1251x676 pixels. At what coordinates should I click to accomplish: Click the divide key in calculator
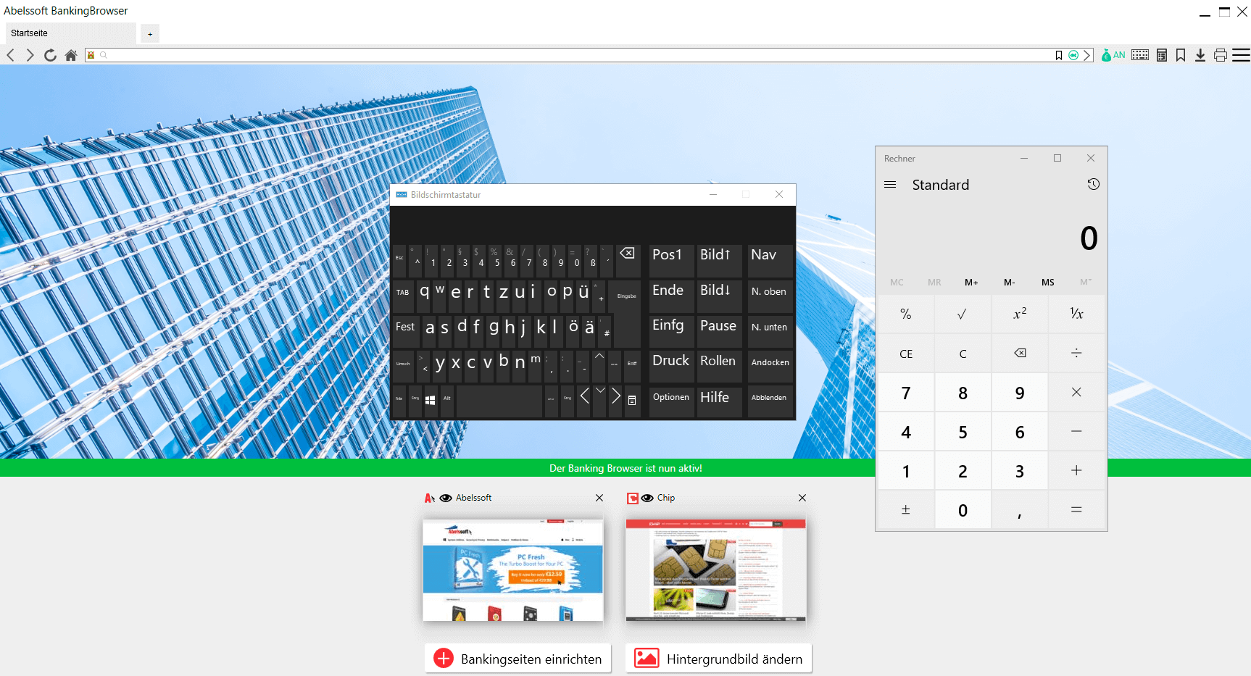(x=1076, y=354)
